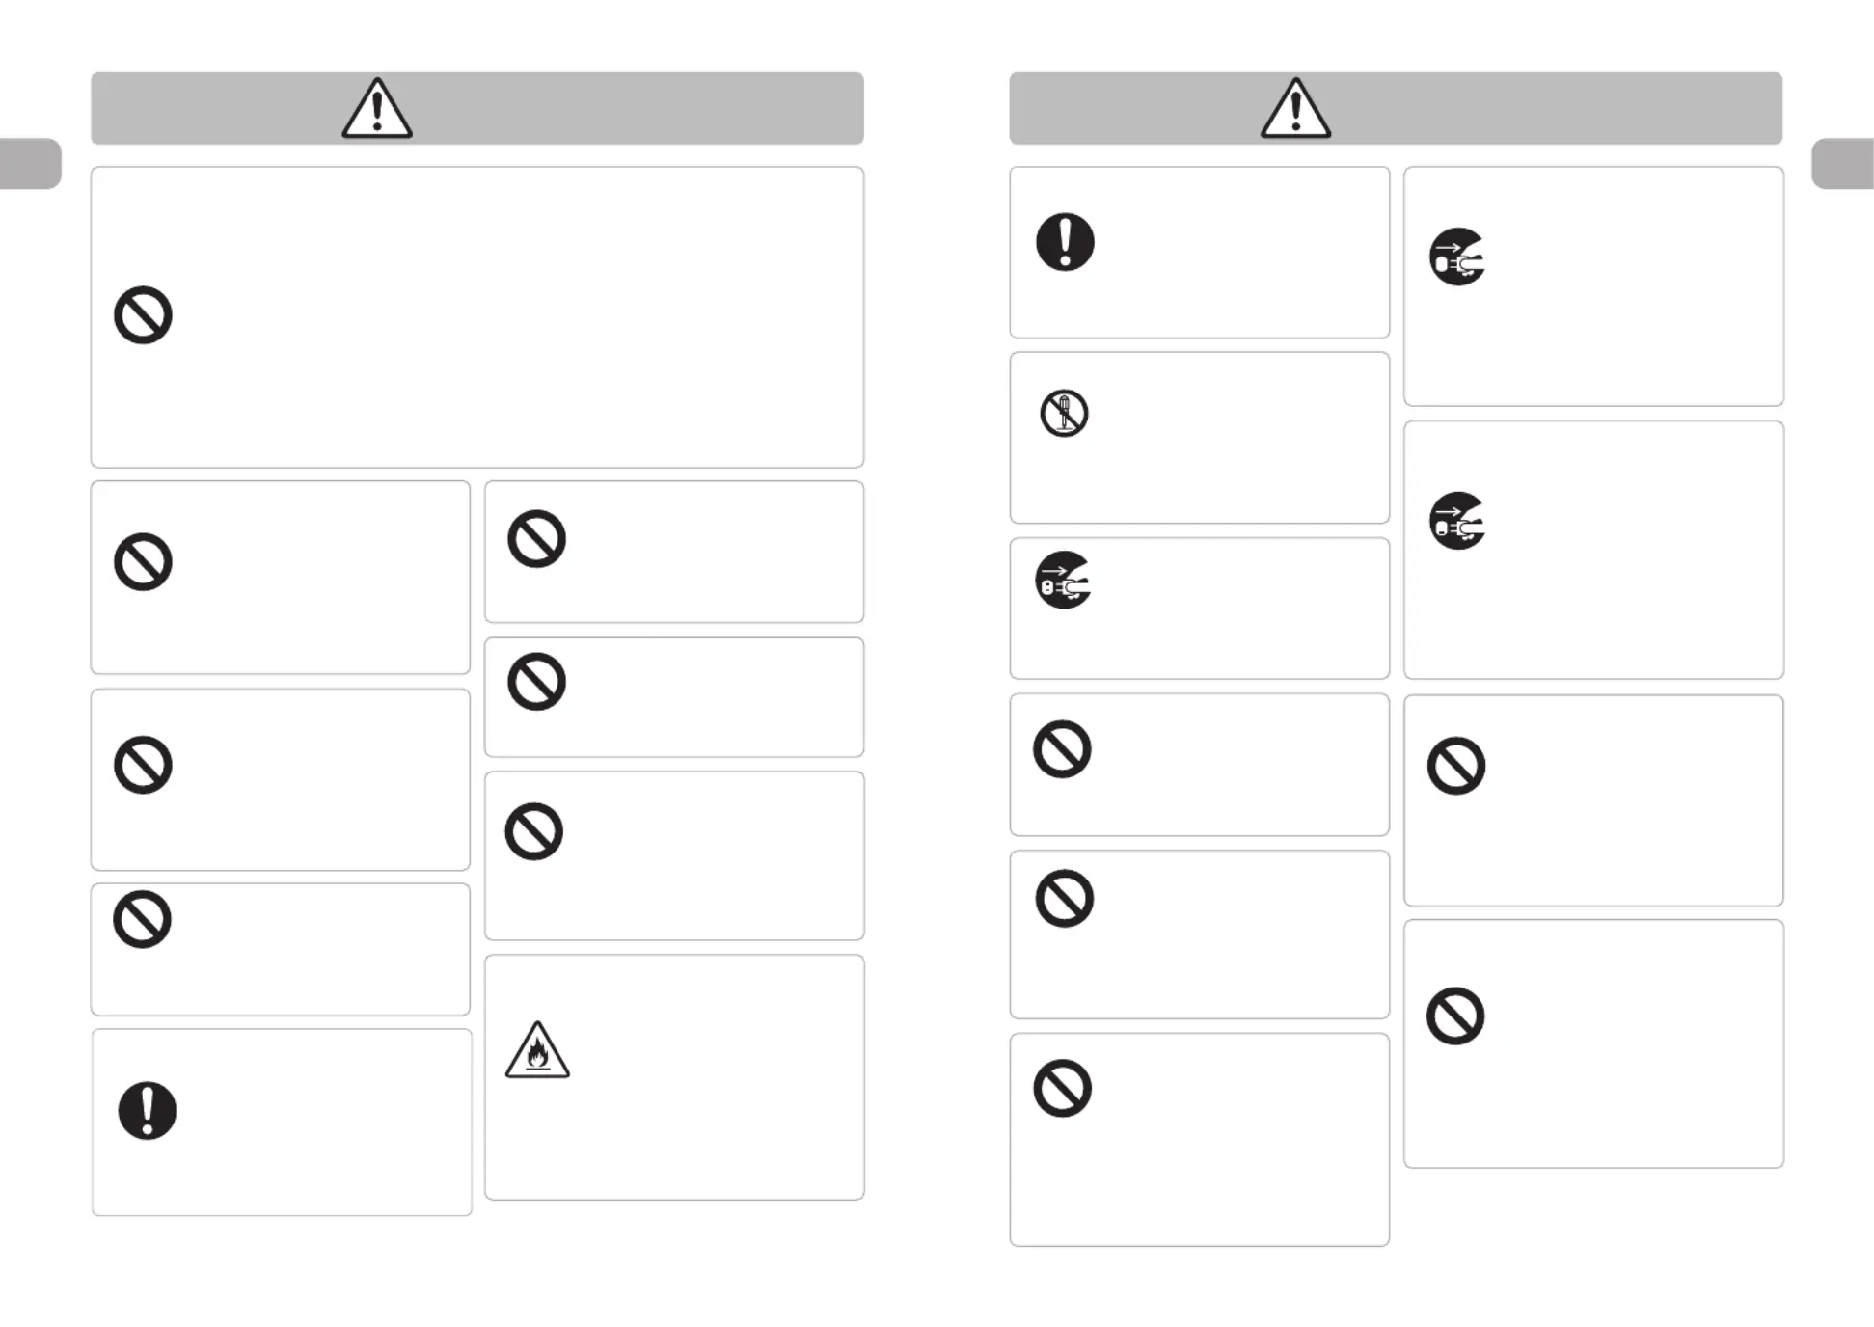
Task: Click the prohibition icon in the rightmost column's last box
Action: pyautogui.click(x=1455, y=1016)
